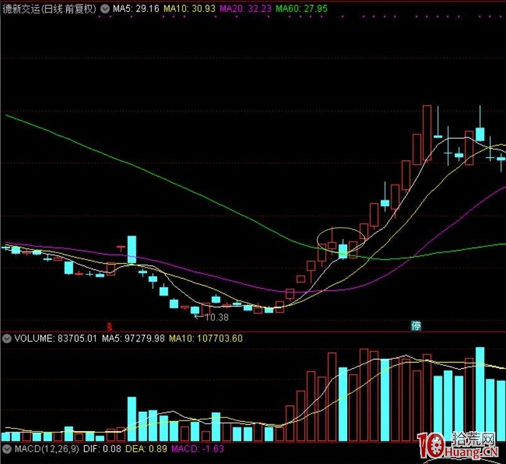Open the MACD indicator dropdown arrow
This screenshot has height=464, width=506.
coord(7,449)
